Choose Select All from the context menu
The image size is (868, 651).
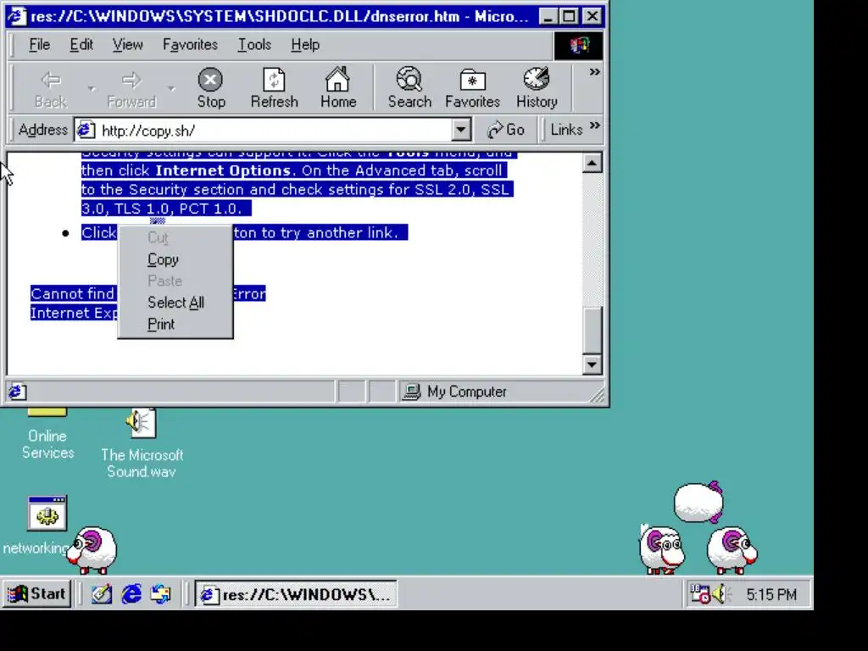point(175,303)
